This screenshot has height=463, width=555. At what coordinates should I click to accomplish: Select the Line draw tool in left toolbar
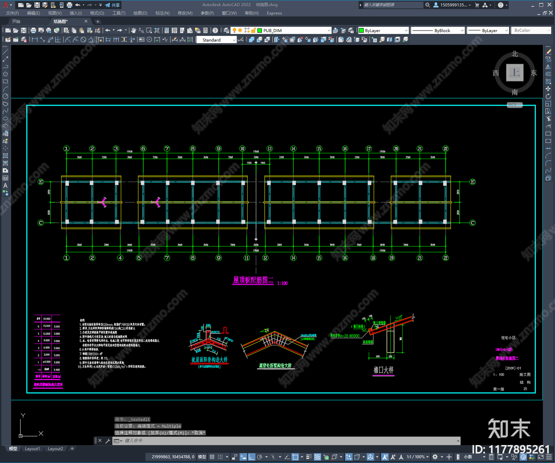pyautogui.click(x=5, y=52)
